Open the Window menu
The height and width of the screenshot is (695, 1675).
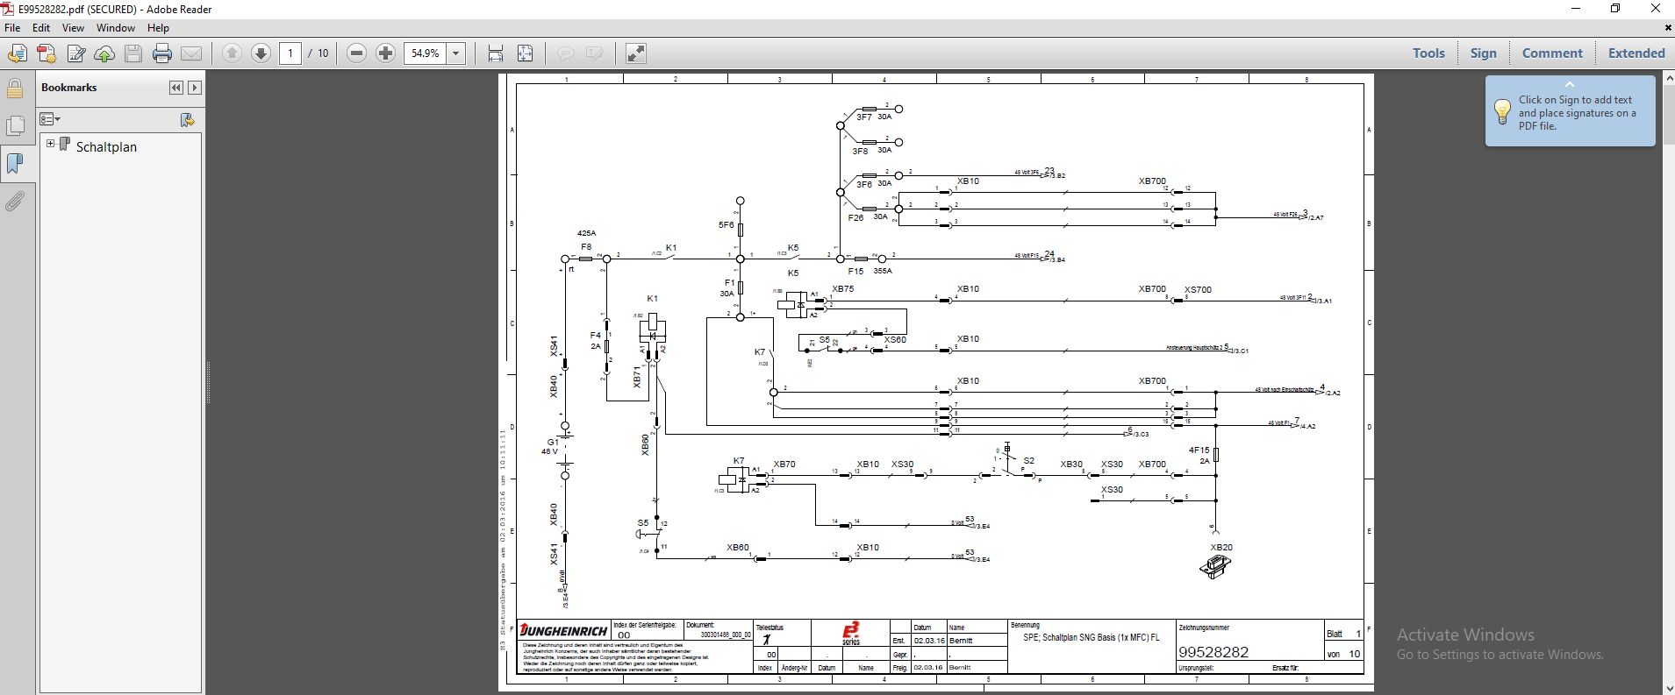(x=115, y=28)
